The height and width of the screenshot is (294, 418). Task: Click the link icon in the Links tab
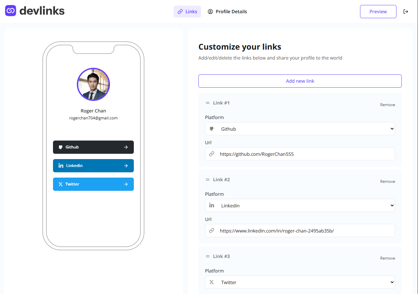click(180, 12)
